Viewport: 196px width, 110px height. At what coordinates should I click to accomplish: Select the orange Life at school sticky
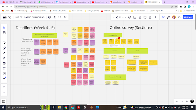point(56,42)
